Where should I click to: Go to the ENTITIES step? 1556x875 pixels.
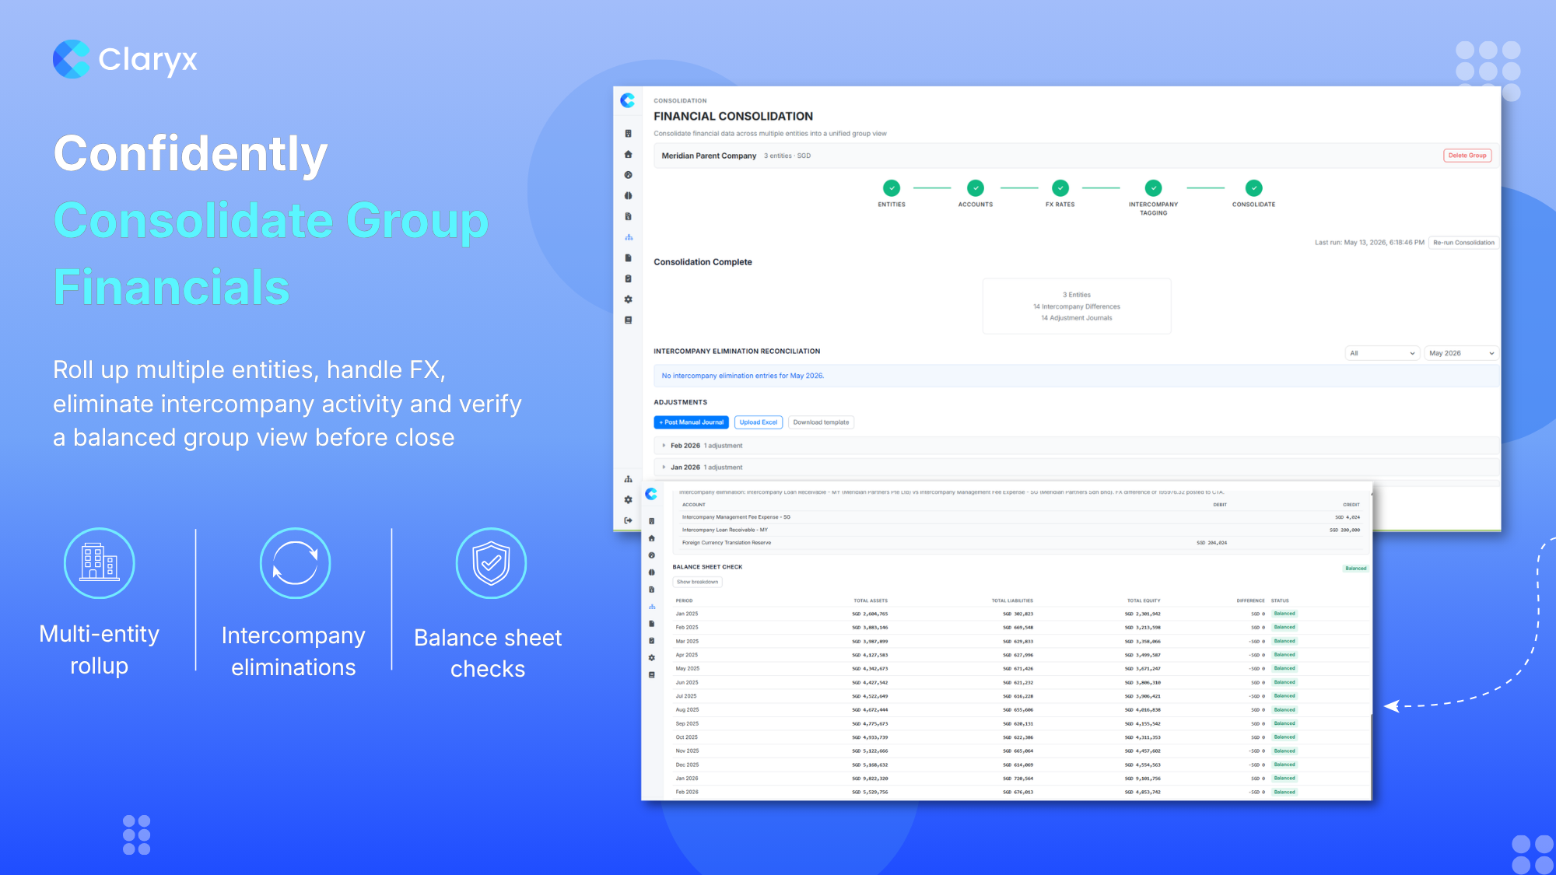pyautogui.click(x=892, y=188)
